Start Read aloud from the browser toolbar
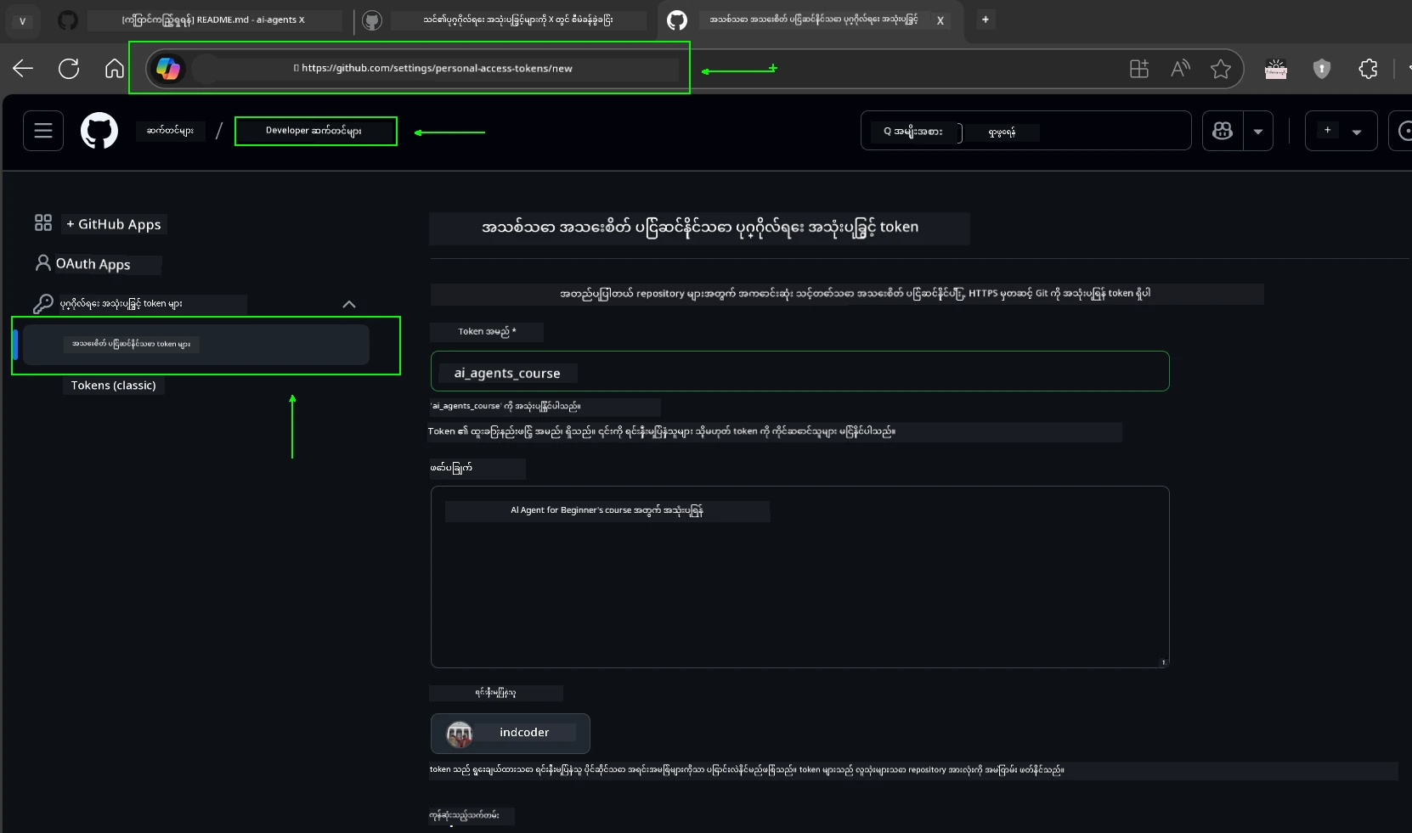1412x833 pixels. click(1180, 69)
